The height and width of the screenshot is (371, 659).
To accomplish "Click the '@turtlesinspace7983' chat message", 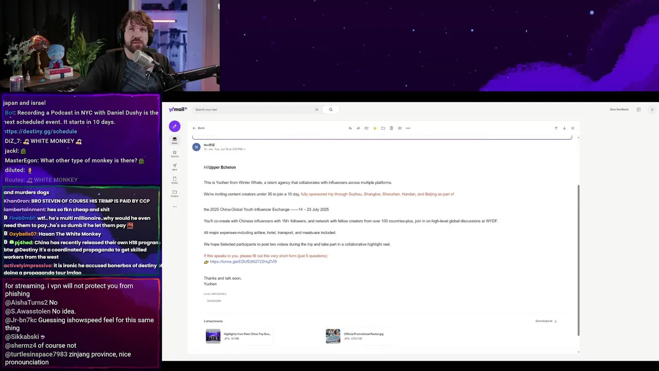I will [x=68, y=358].
